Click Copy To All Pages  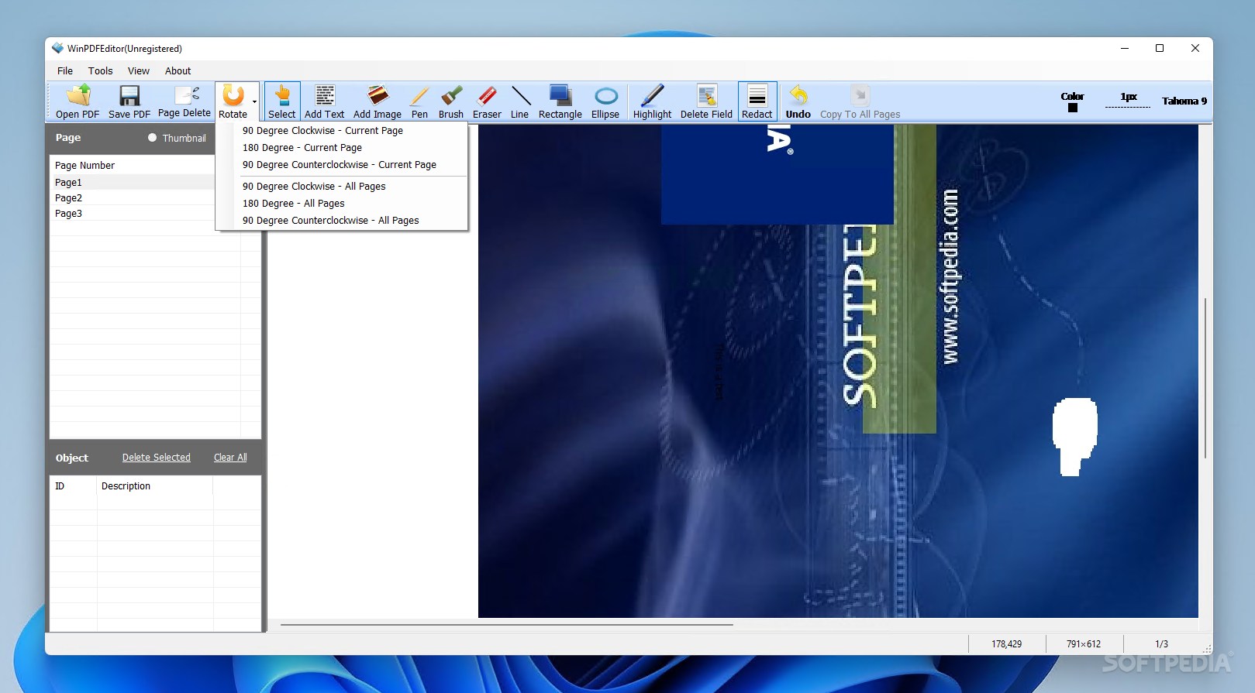pyautogui.click(x=860, y=101)
